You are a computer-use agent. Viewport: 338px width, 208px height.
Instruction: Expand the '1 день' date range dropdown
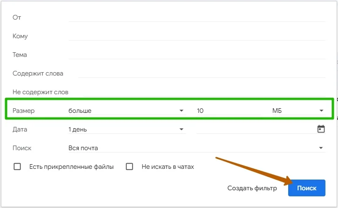pos(126,129)
